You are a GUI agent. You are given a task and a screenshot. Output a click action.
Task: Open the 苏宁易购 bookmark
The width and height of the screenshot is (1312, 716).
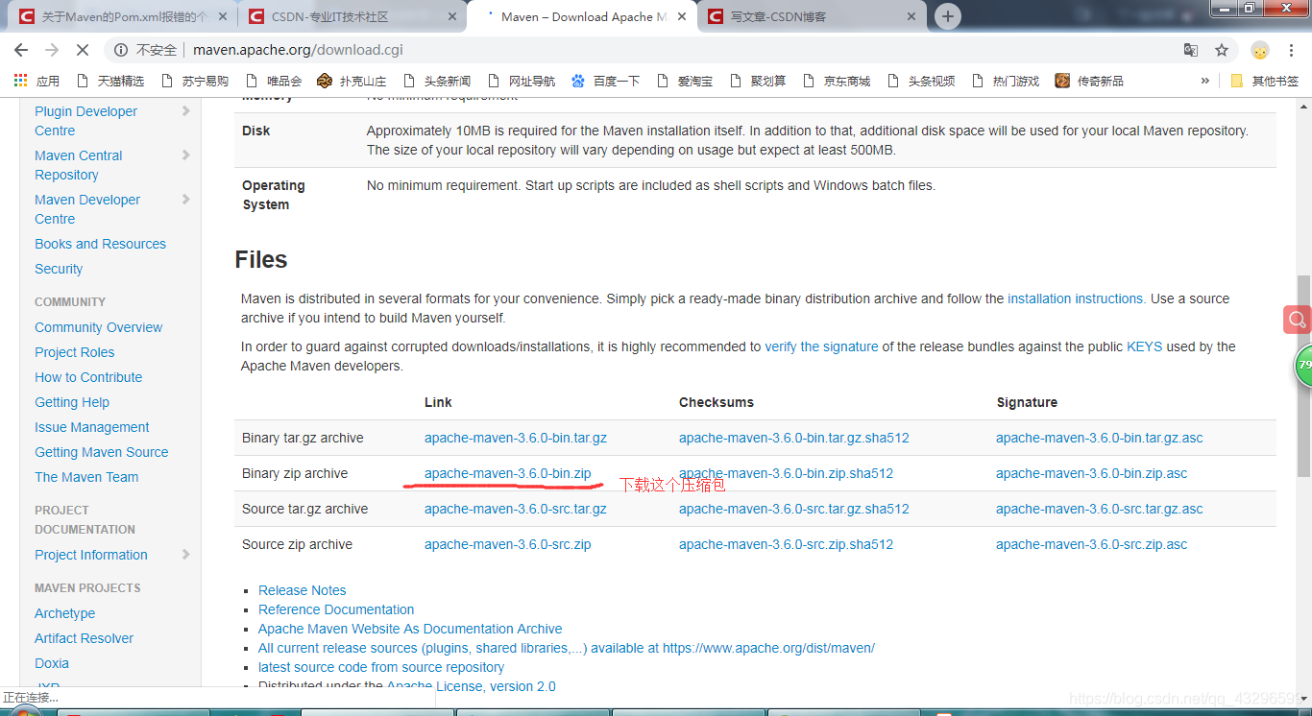(x=194, y=81)
